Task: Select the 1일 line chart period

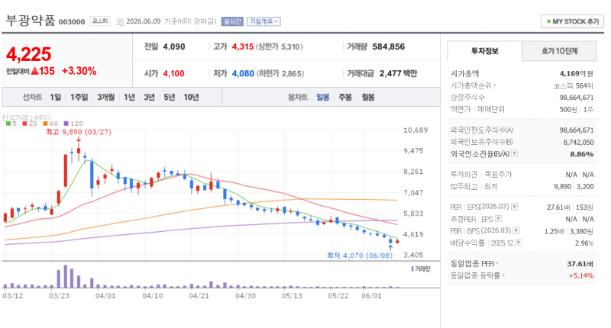Action: (55, 98)
